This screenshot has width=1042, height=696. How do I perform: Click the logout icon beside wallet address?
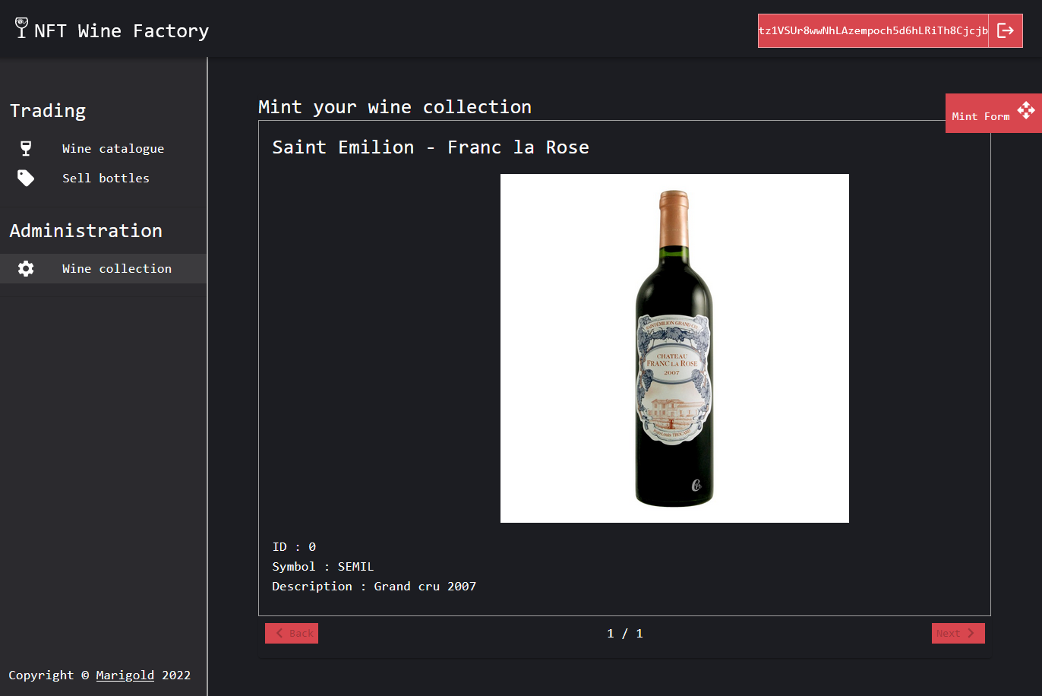click(x=1006, y=30)
